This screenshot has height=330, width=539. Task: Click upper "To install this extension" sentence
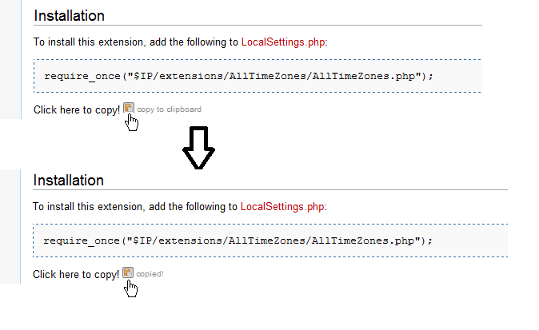[136, 42]
